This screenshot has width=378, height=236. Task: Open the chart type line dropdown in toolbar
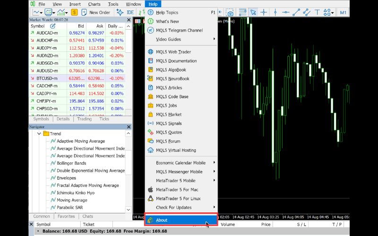pyautogui.click(x=38, y=12)
